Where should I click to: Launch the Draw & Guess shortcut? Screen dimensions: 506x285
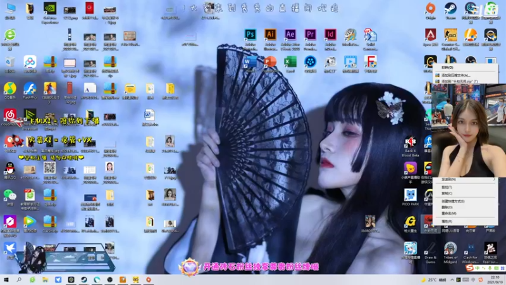[431, 249]
